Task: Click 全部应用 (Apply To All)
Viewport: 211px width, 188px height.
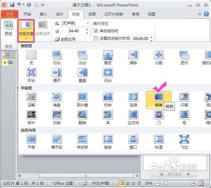Action: click(x=65, y=39)
